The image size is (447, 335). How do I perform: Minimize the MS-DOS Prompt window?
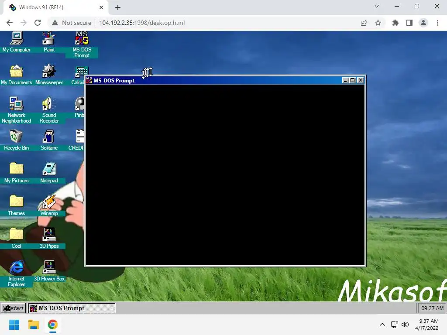[345, 80]
